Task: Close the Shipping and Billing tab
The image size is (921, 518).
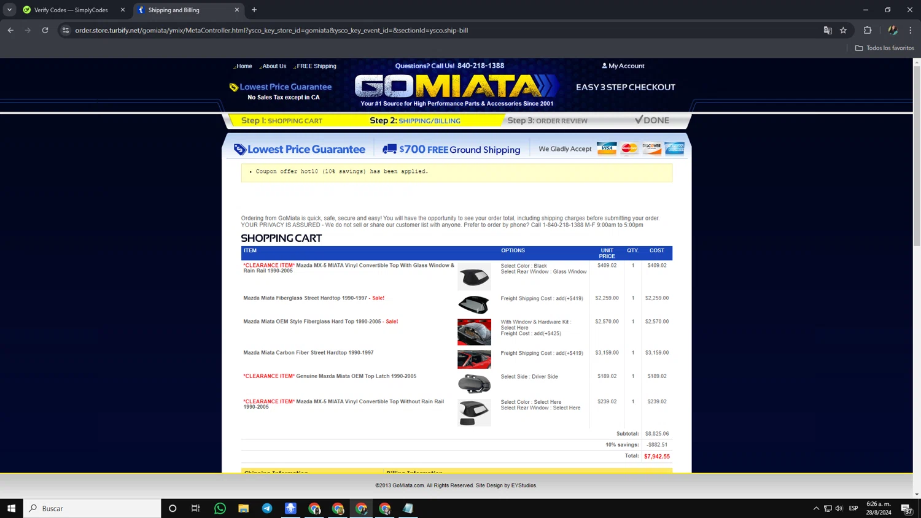Action: (x=237, y=10)
